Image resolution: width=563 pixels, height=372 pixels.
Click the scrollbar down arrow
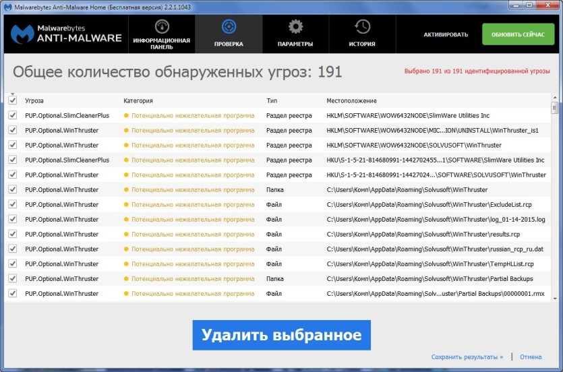(x=555, y=299)
